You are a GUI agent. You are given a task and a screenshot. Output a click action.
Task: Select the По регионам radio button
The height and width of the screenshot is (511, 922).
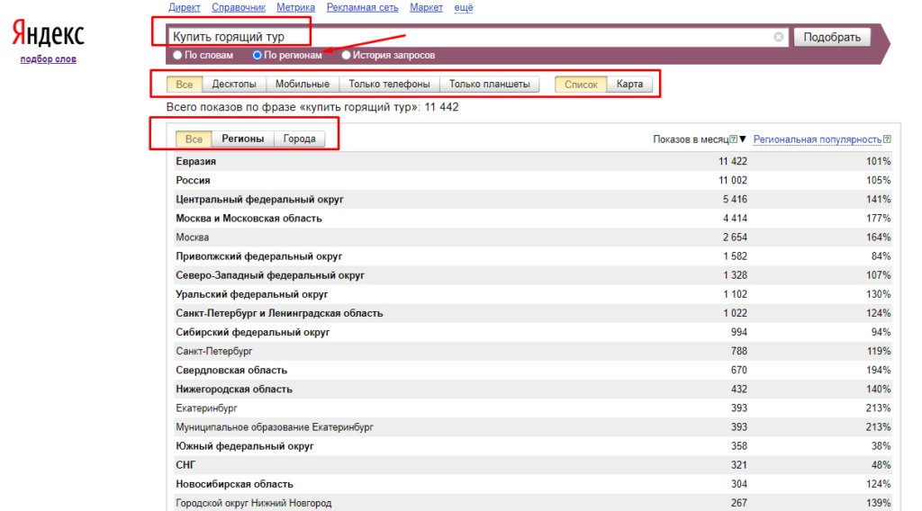pos(258,55)
